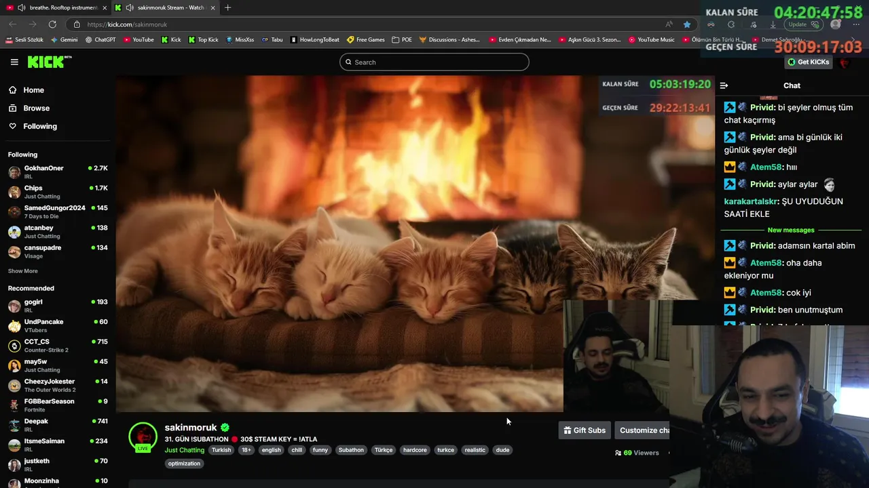The height and width of the screenshot is (488, 869).
Task: Open Deepak channel avatar
Action: (14, 425)
